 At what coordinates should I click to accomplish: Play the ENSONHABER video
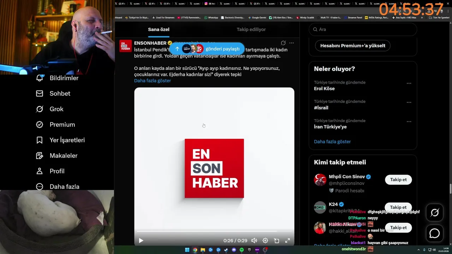coord(141,241)
